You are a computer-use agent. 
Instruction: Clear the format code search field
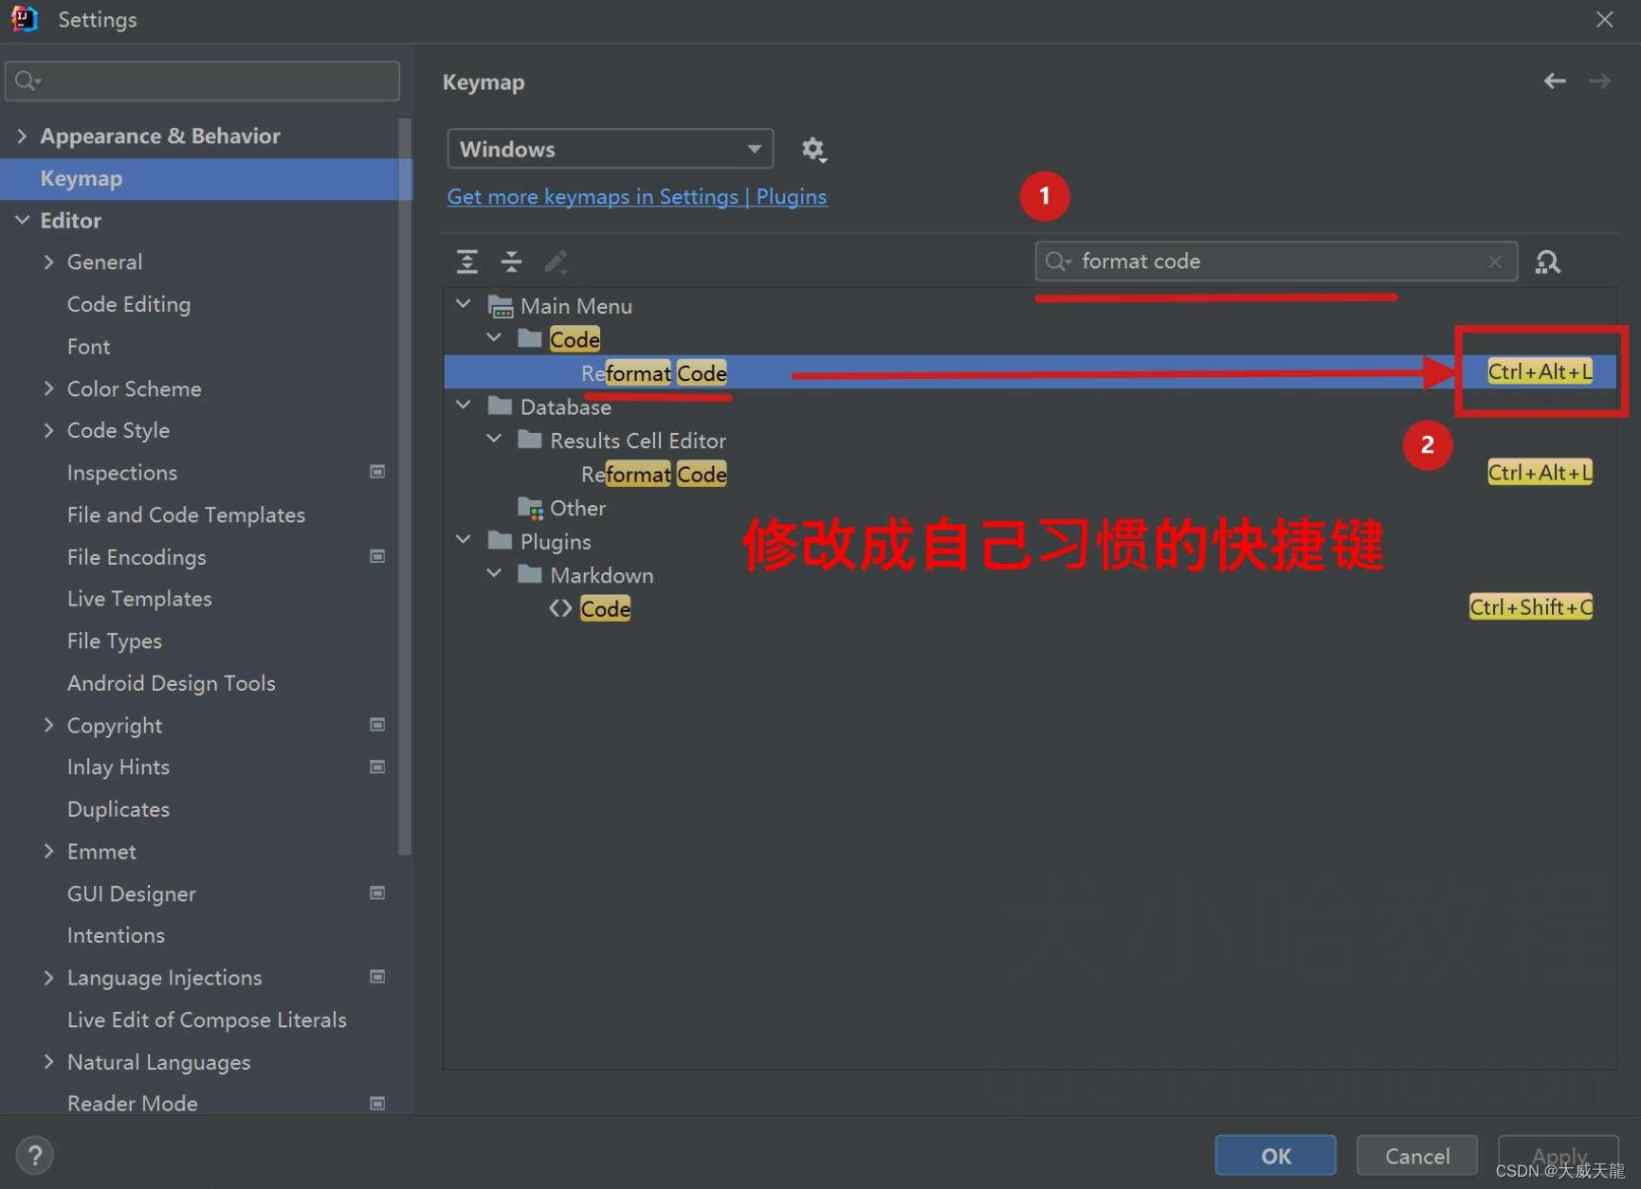coord(1495,261)
